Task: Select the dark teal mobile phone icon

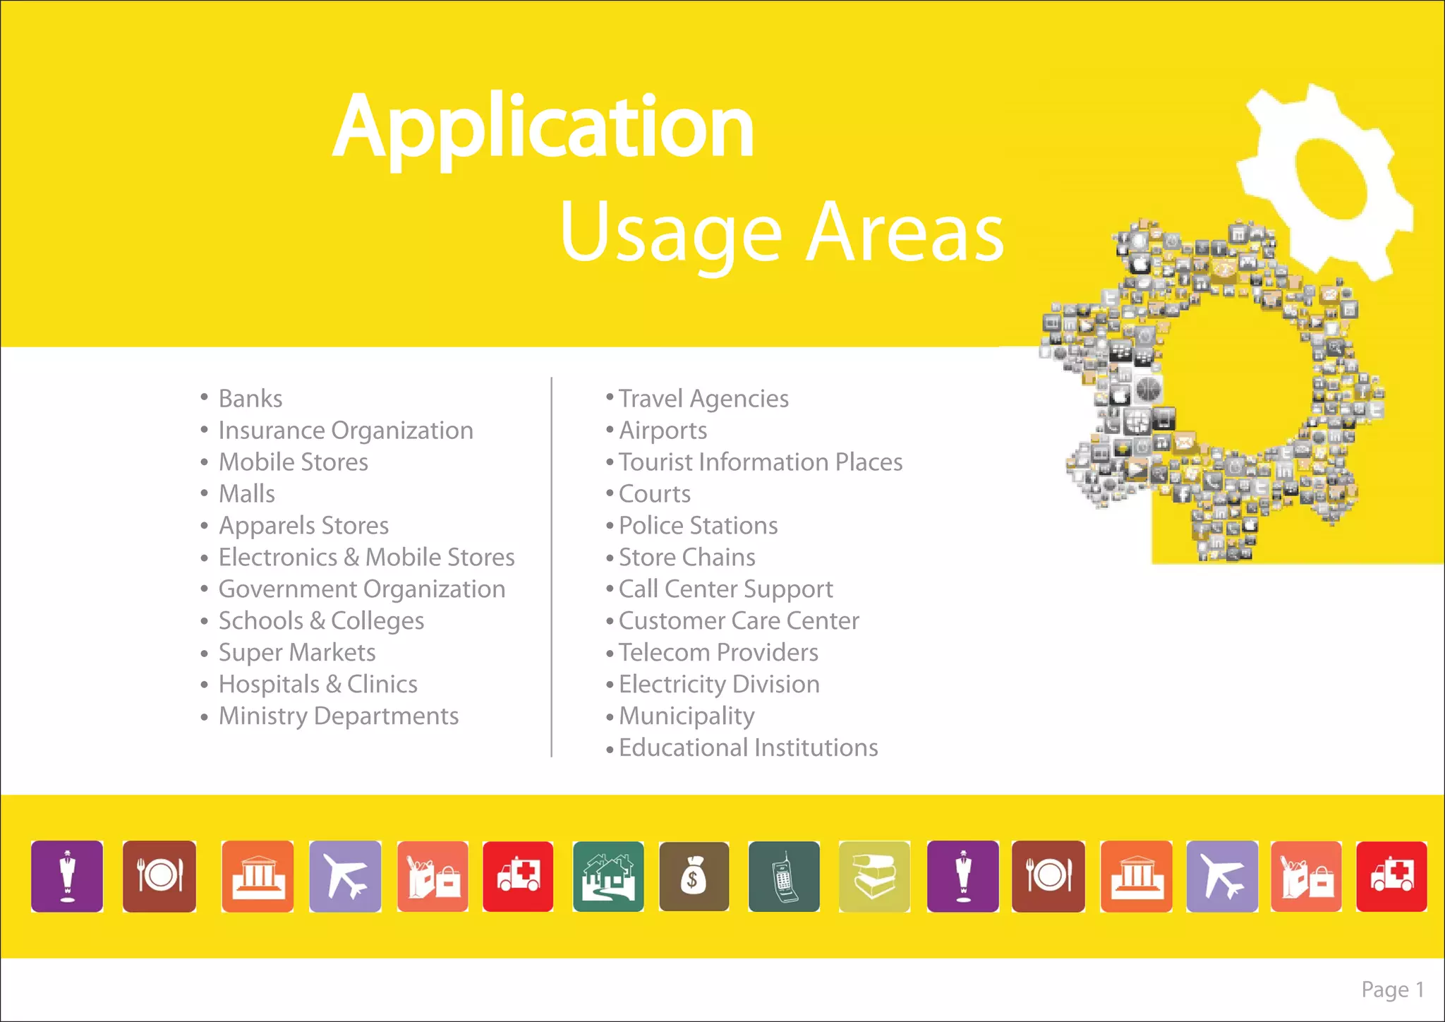Action: (784, 877)
